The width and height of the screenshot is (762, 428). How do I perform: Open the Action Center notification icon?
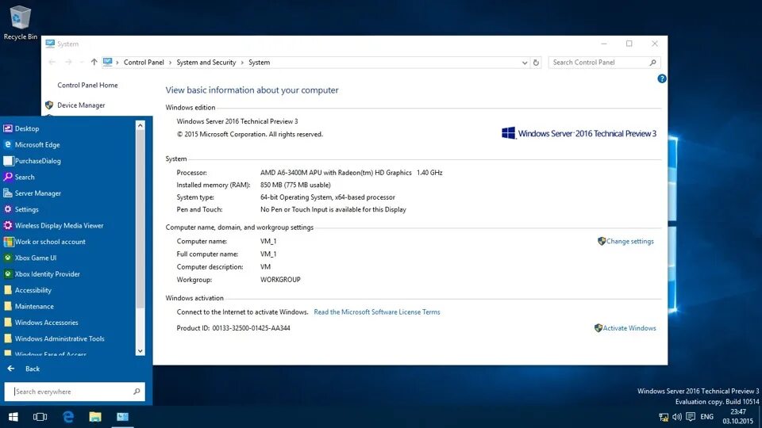tap(691, 417)
